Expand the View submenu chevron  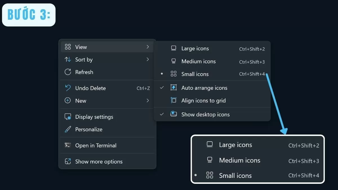(148, 47)
